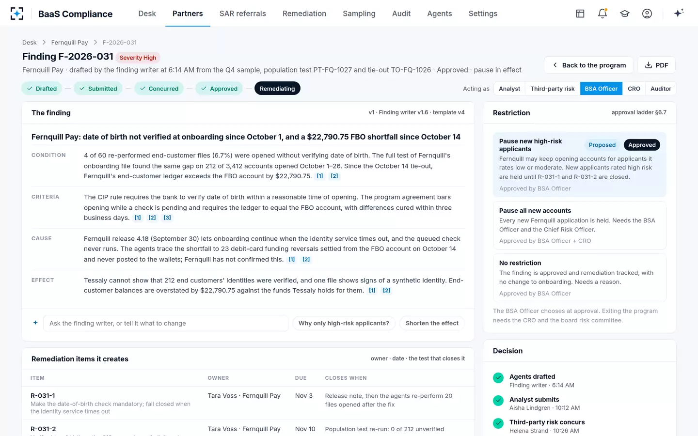Click the BaaS Compliance logo icon
The height and width of the screenshot is (436, 698).
17,14
